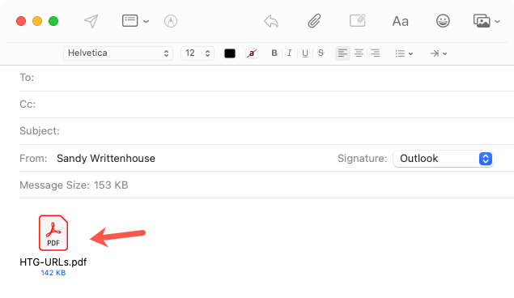Click the Markup icon
Viewport: 514px width, 298px height.
[171, 21]
